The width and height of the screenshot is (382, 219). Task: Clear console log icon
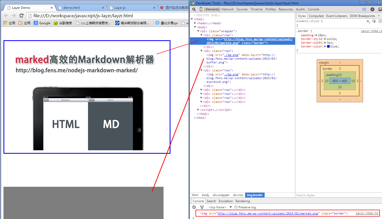(194, 207)
